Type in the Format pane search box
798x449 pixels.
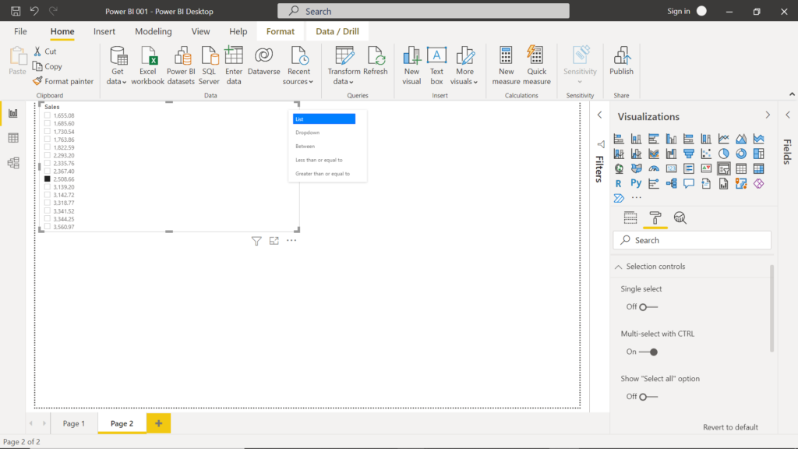click(692, 240)
